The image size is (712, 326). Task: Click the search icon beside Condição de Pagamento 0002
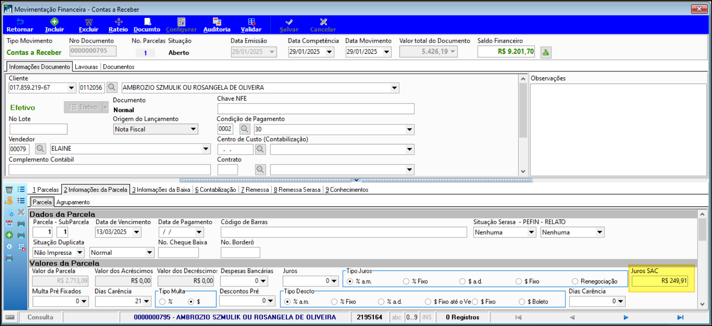(245, 129)
